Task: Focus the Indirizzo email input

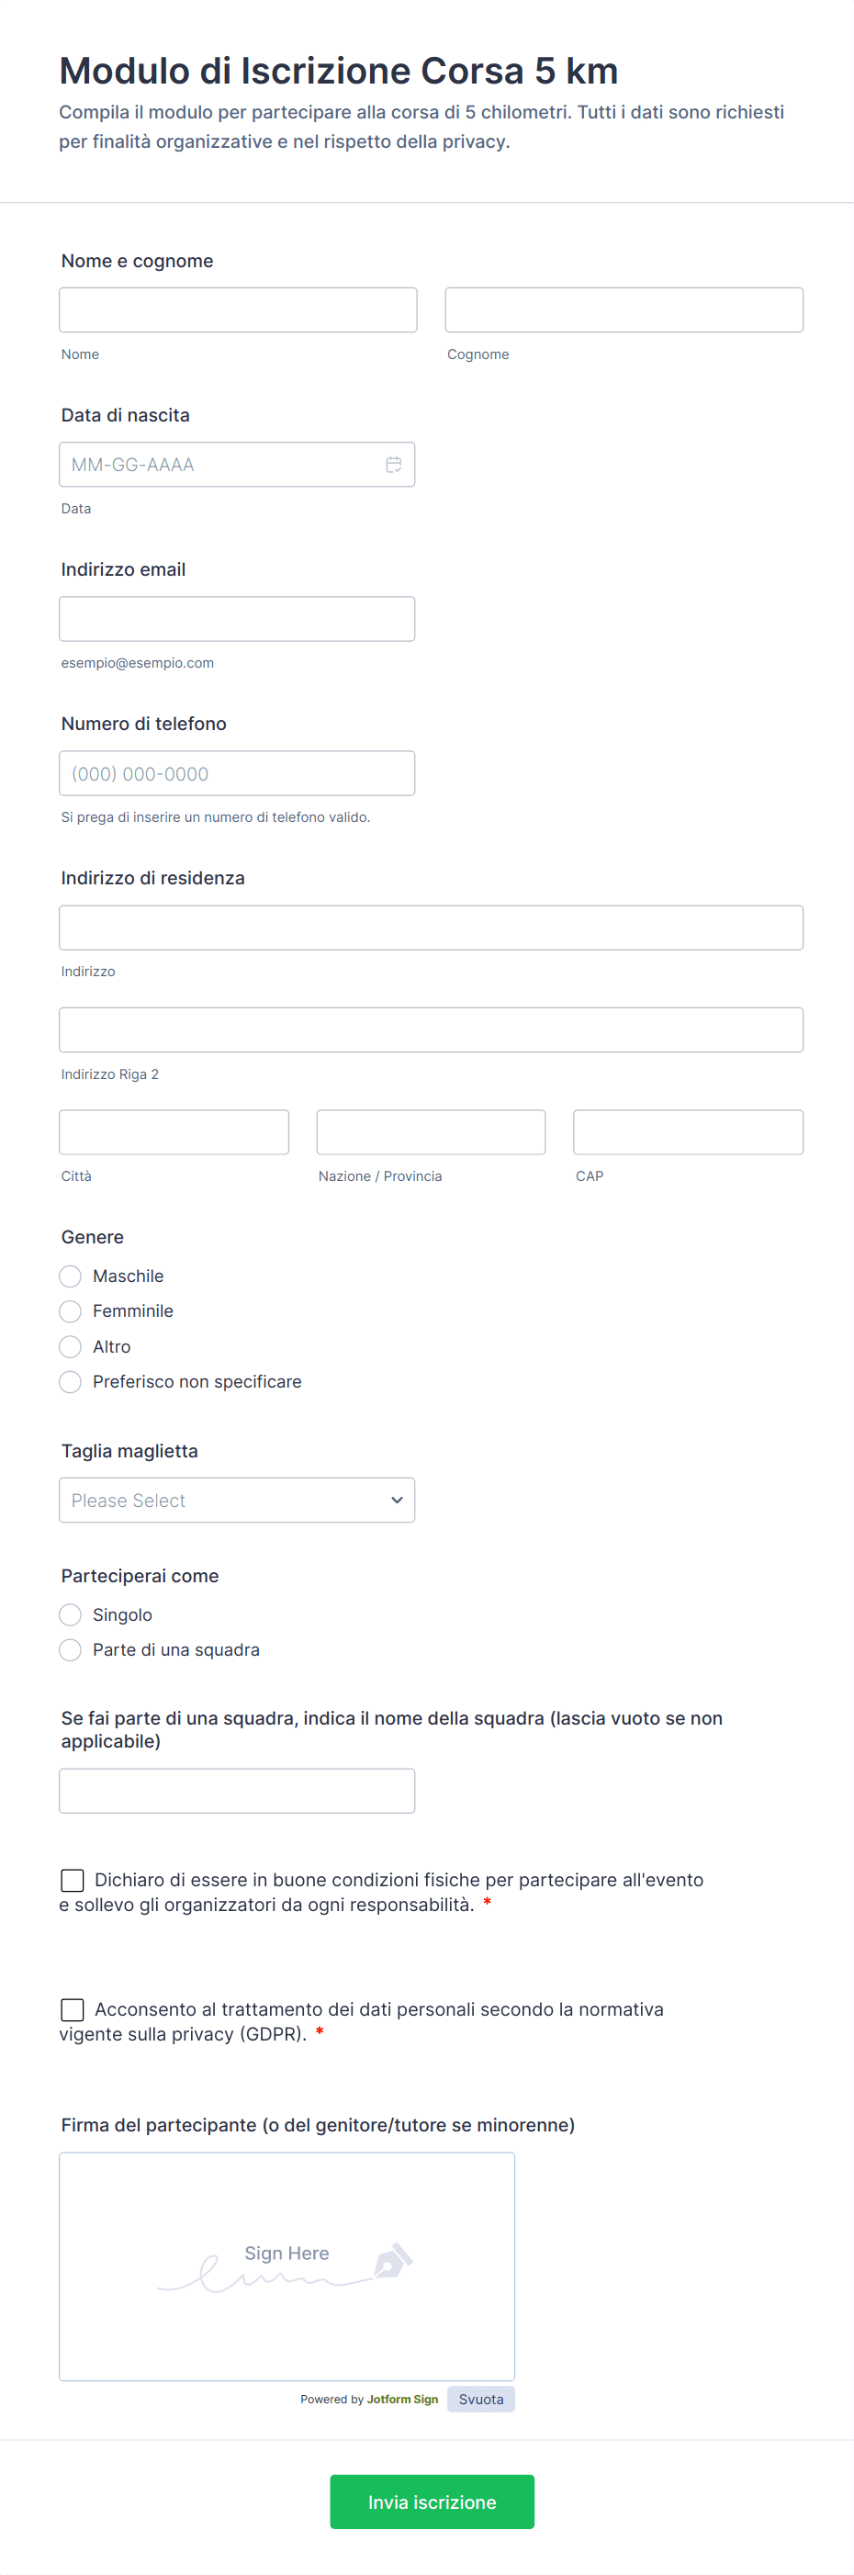Action: pos(237,619)
